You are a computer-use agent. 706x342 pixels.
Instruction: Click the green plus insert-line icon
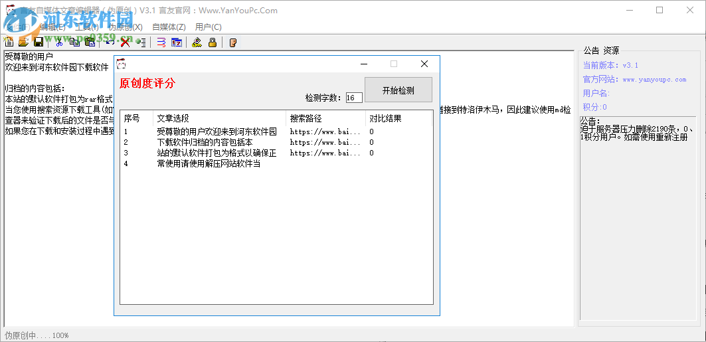point(141,43)
